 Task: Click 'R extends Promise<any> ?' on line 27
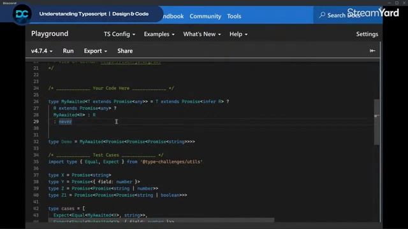click(85, 108)
